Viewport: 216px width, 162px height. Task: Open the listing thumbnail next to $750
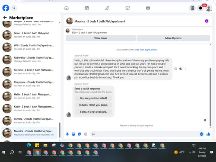coord(68,31)
